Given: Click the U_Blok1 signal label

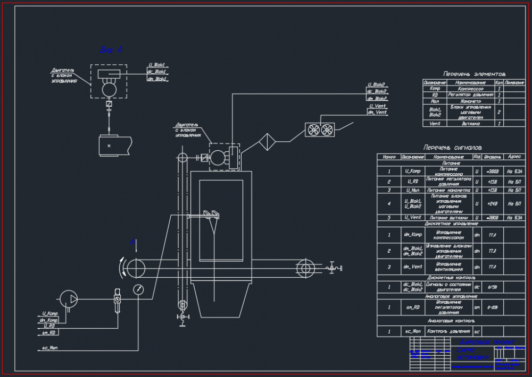Looking at the screenshot, I should [157, 65].
